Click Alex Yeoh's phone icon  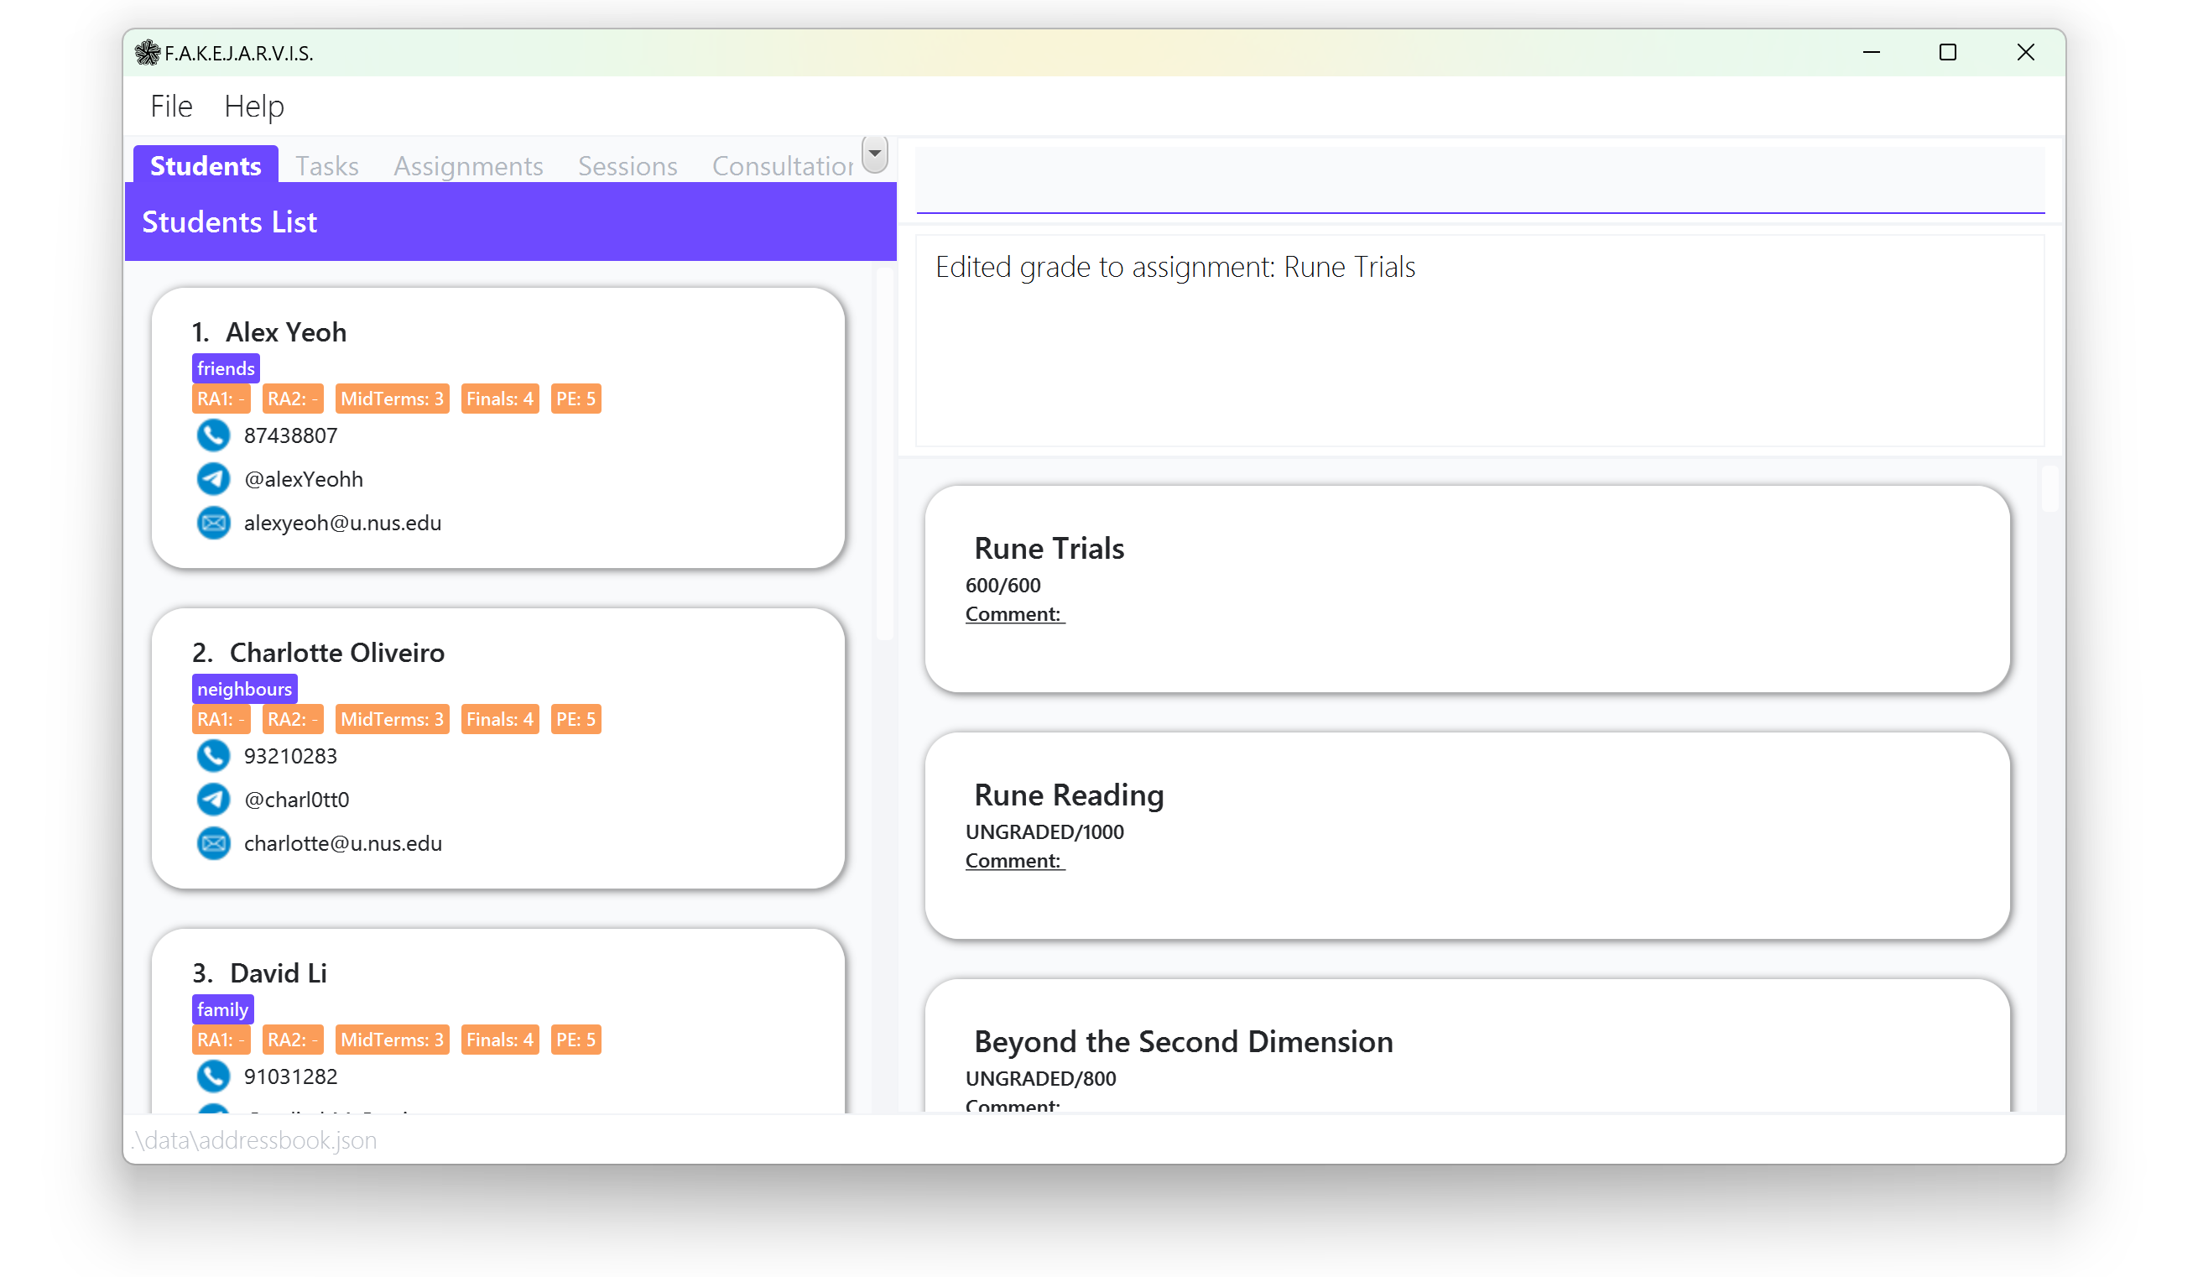click(x=213, y=435)
